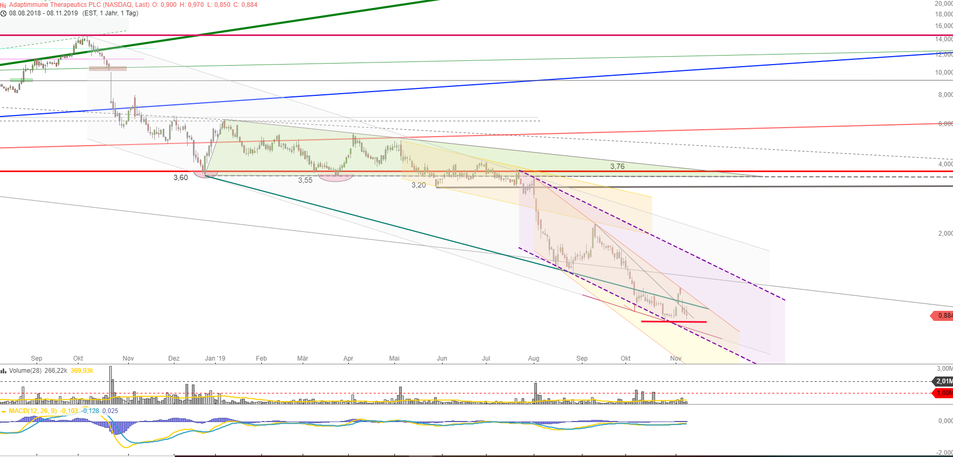This screenshot has height=457, width=953.
Task: Click the 3,00M volume axis label
Action: pos(945,369)
